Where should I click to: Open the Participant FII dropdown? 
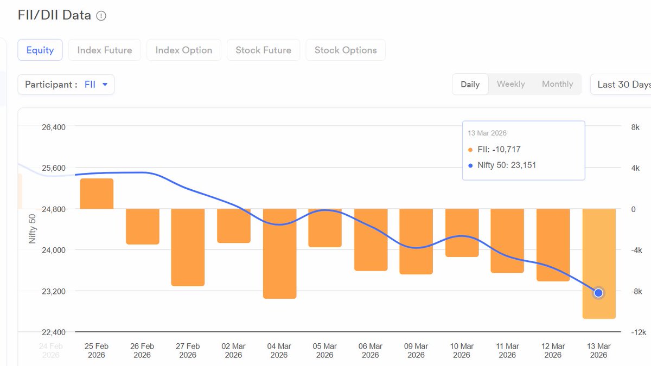click(66, 85)
